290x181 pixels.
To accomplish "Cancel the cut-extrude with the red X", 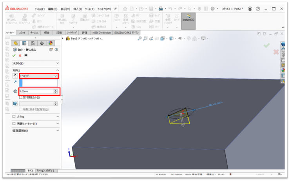I will click(20, 56).
